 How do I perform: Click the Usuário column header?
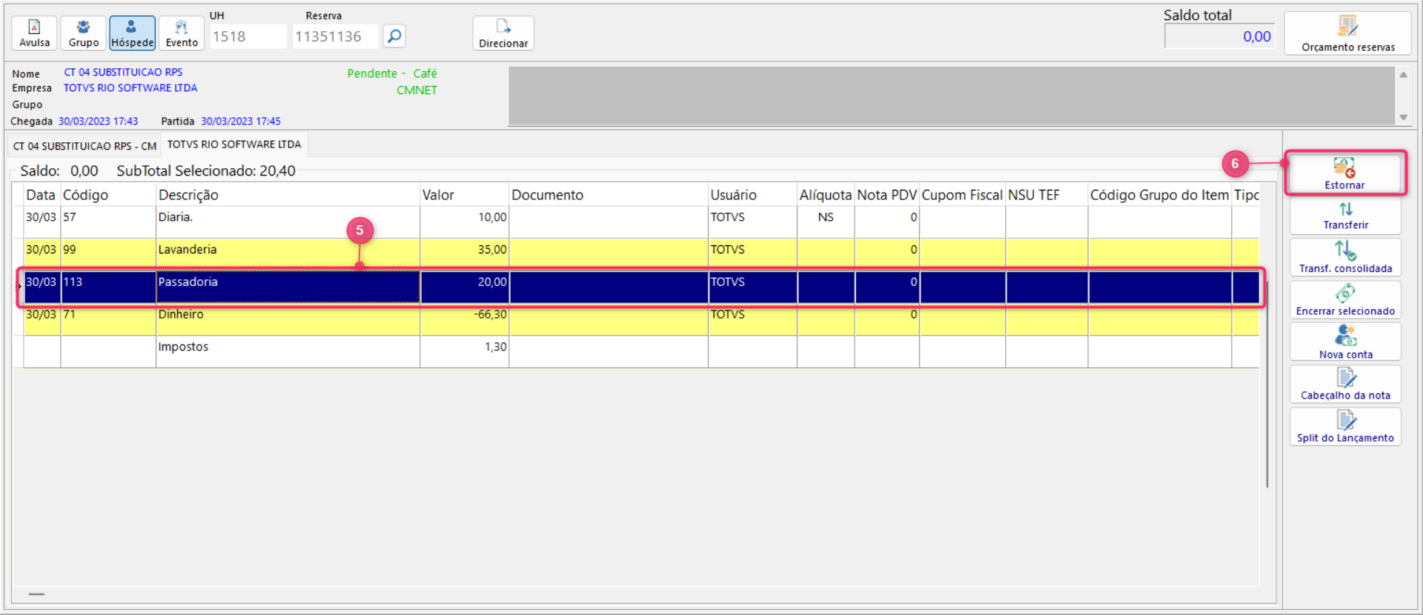pos(752,195)
